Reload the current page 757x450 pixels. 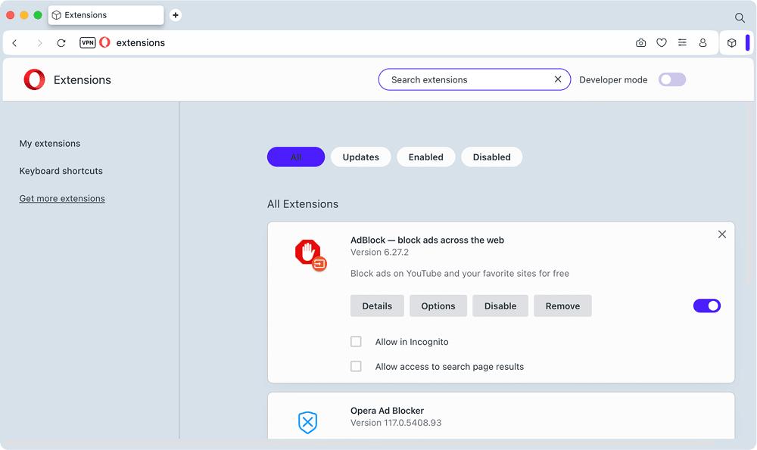tap(61, 43)
